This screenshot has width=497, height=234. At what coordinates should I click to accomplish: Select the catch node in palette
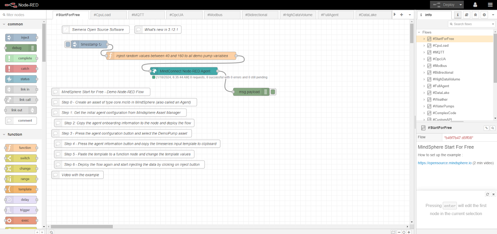pyautogui.click(x=21, y=69)
